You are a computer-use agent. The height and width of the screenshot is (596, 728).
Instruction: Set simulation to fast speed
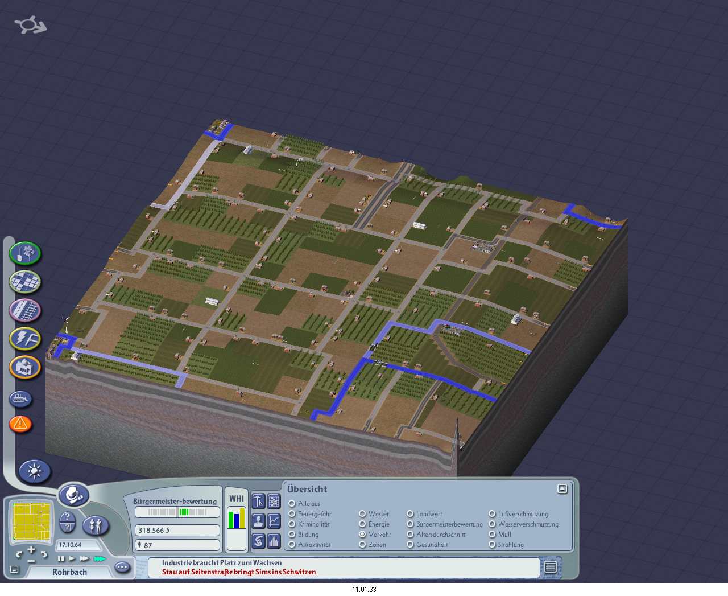(85, 559)
